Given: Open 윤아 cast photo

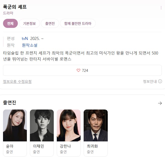Looking at the screenshot, I should (x=15, y=125).
